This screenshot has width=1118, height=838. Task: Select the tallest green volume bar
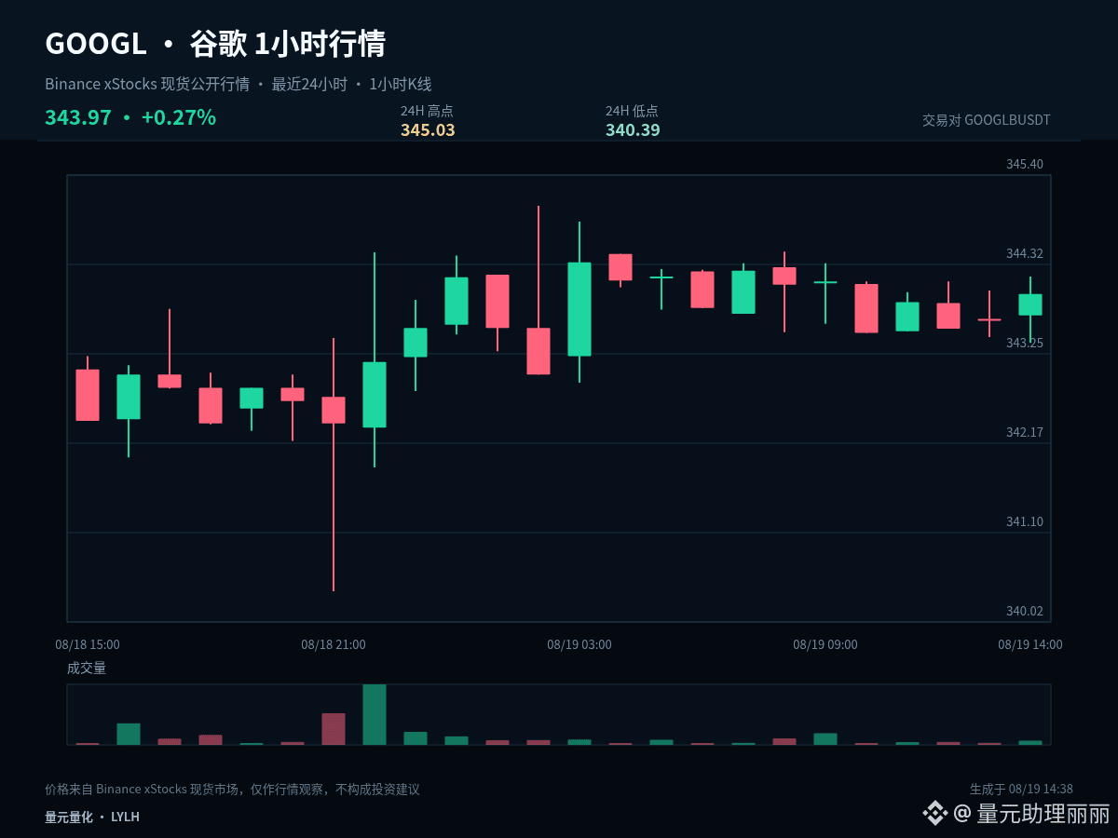coord(375,714)
